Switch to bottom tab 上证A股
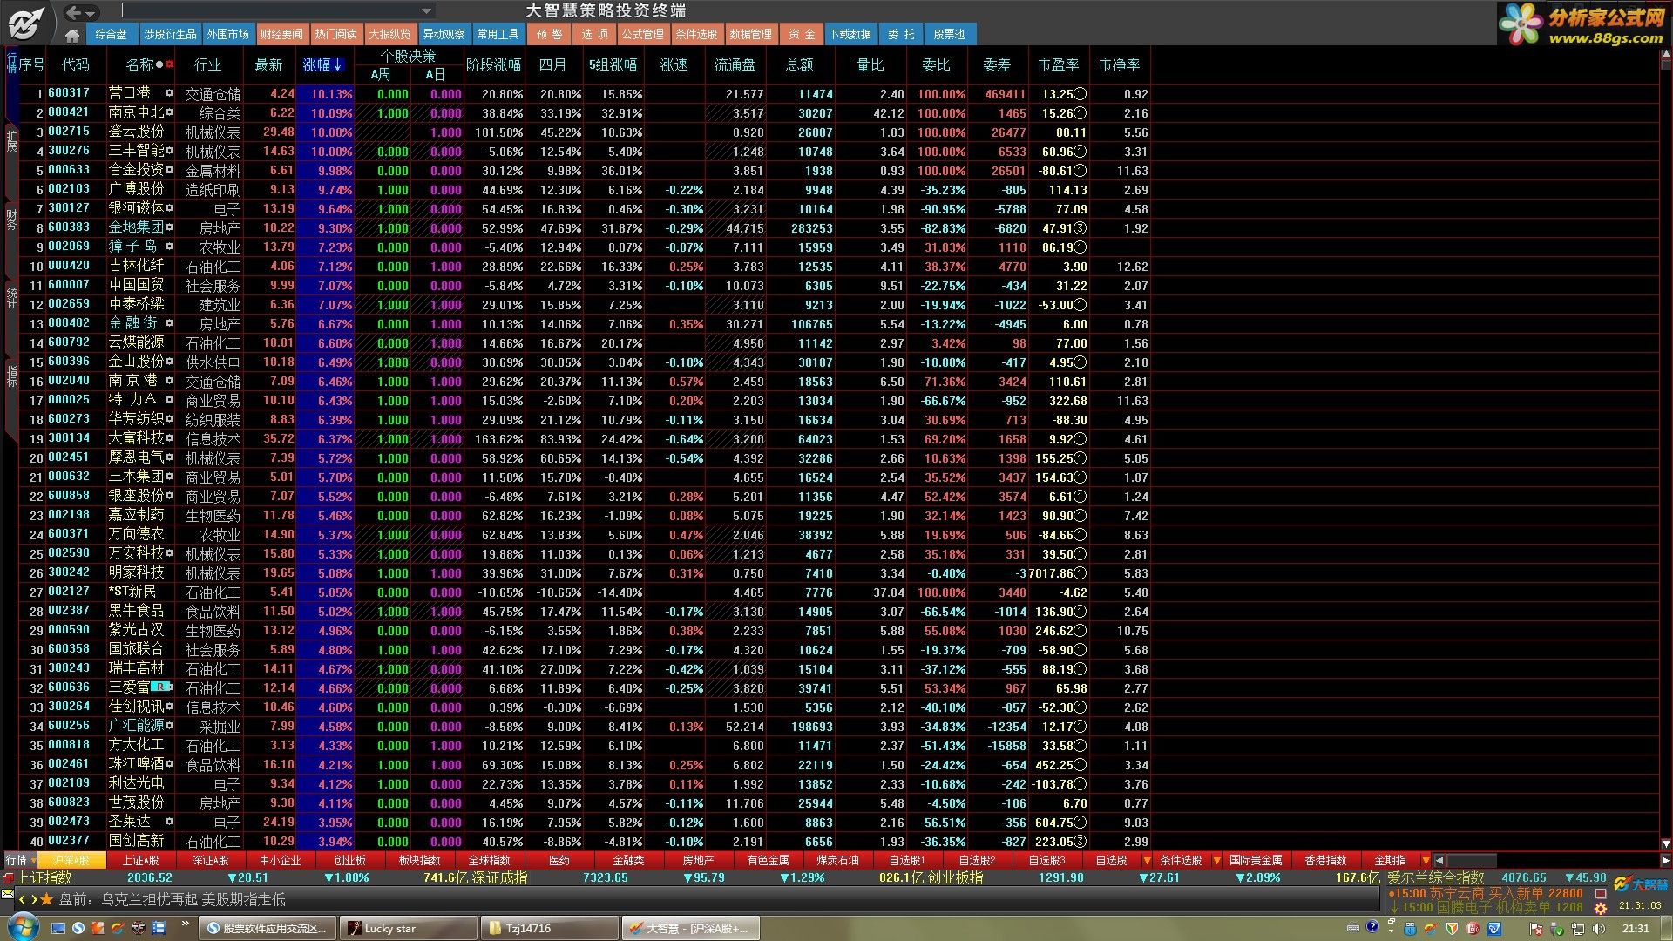The height and width of the screenshot is (941, 1673). click(141, 860)
